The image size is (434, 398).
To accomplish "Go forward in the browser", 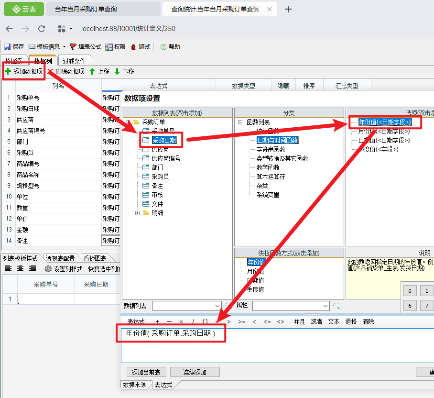I will (x=25, y=29).
